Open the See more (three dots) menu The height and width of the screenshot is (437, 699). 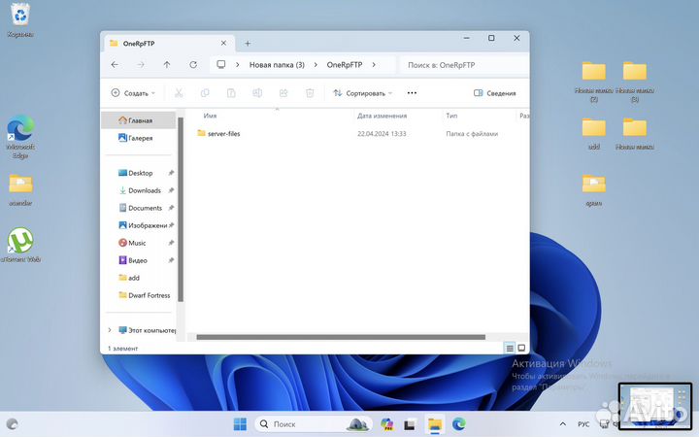click(412, 93)
